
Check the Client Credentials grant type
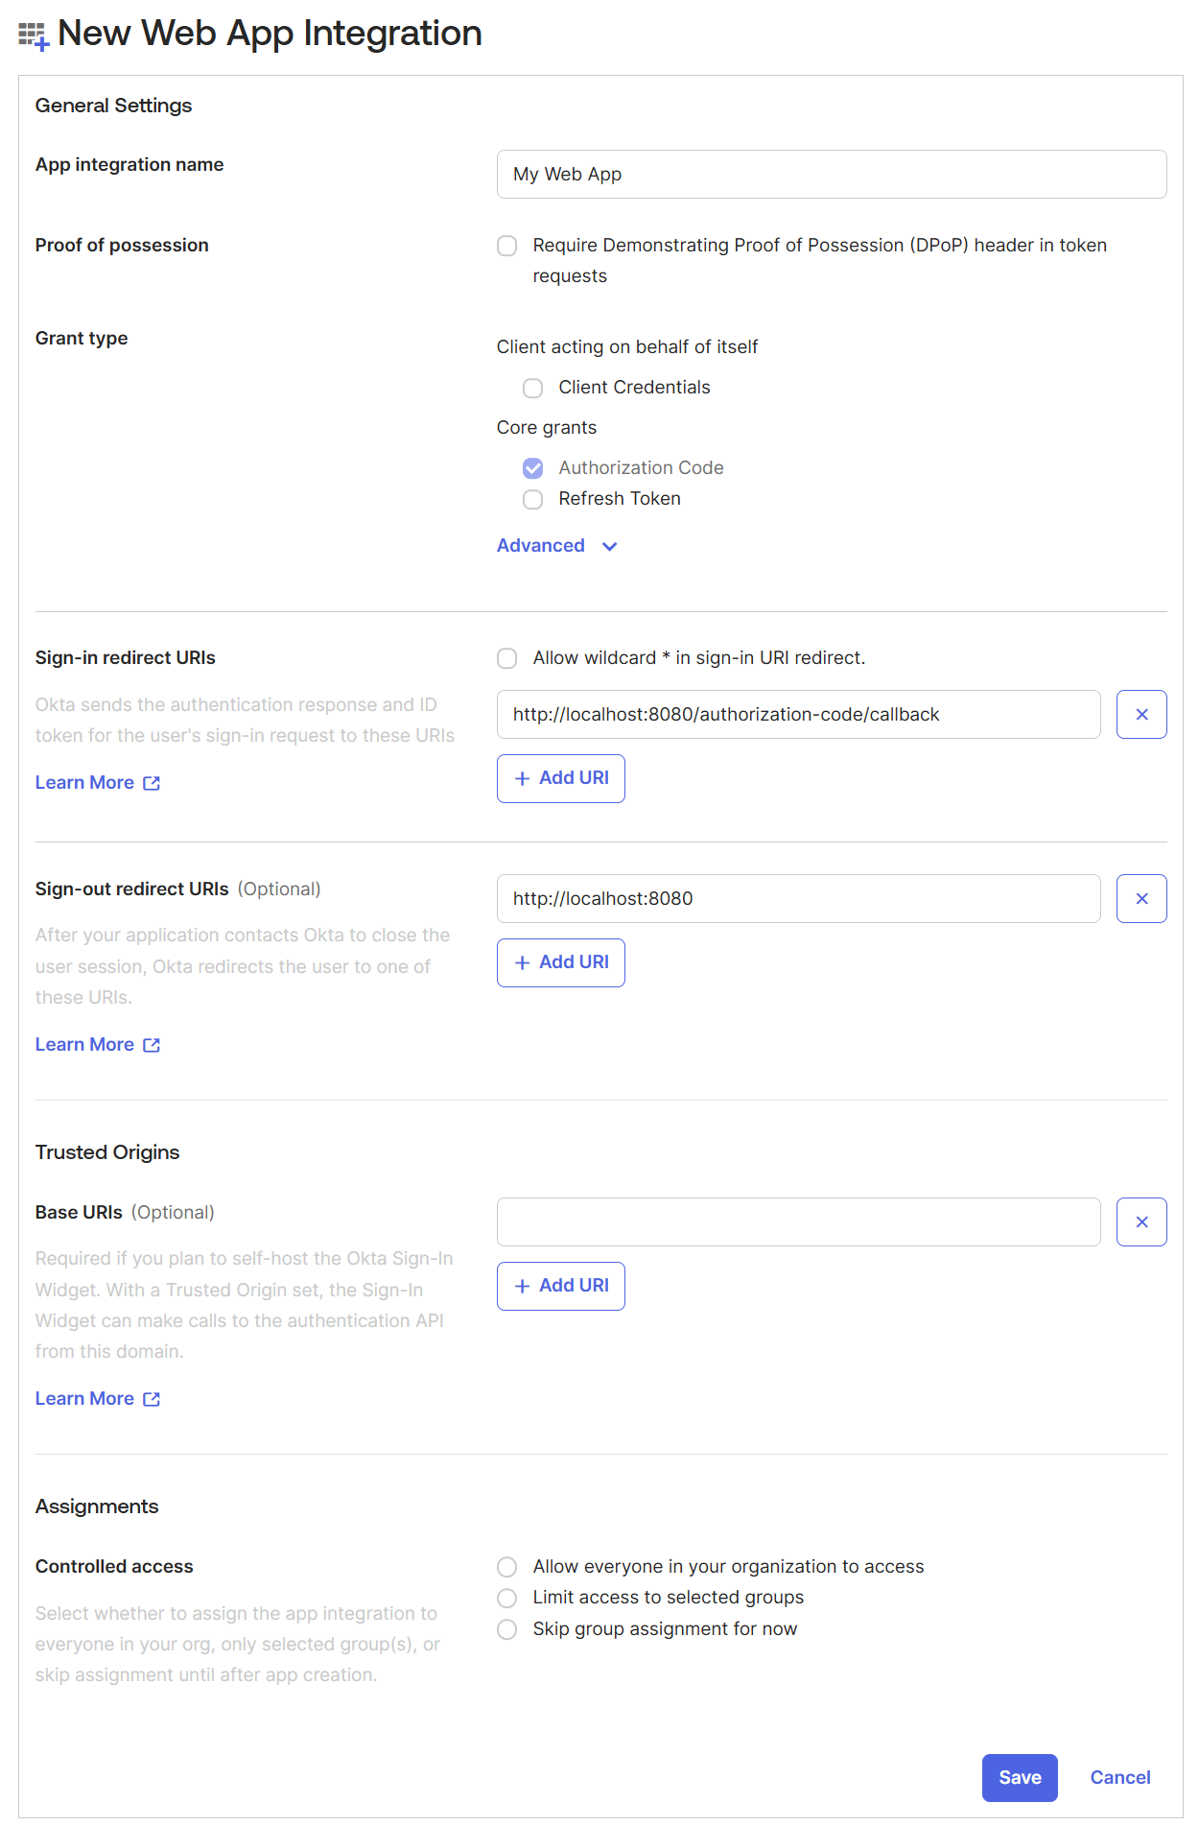(x=533, y=388)
